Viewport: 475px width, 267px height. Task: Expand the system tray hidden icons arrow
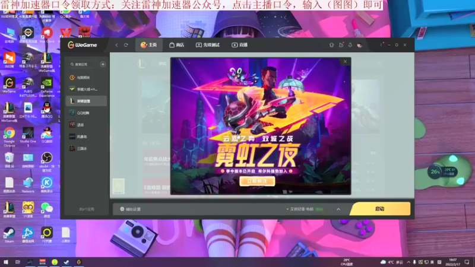point(408,262)
